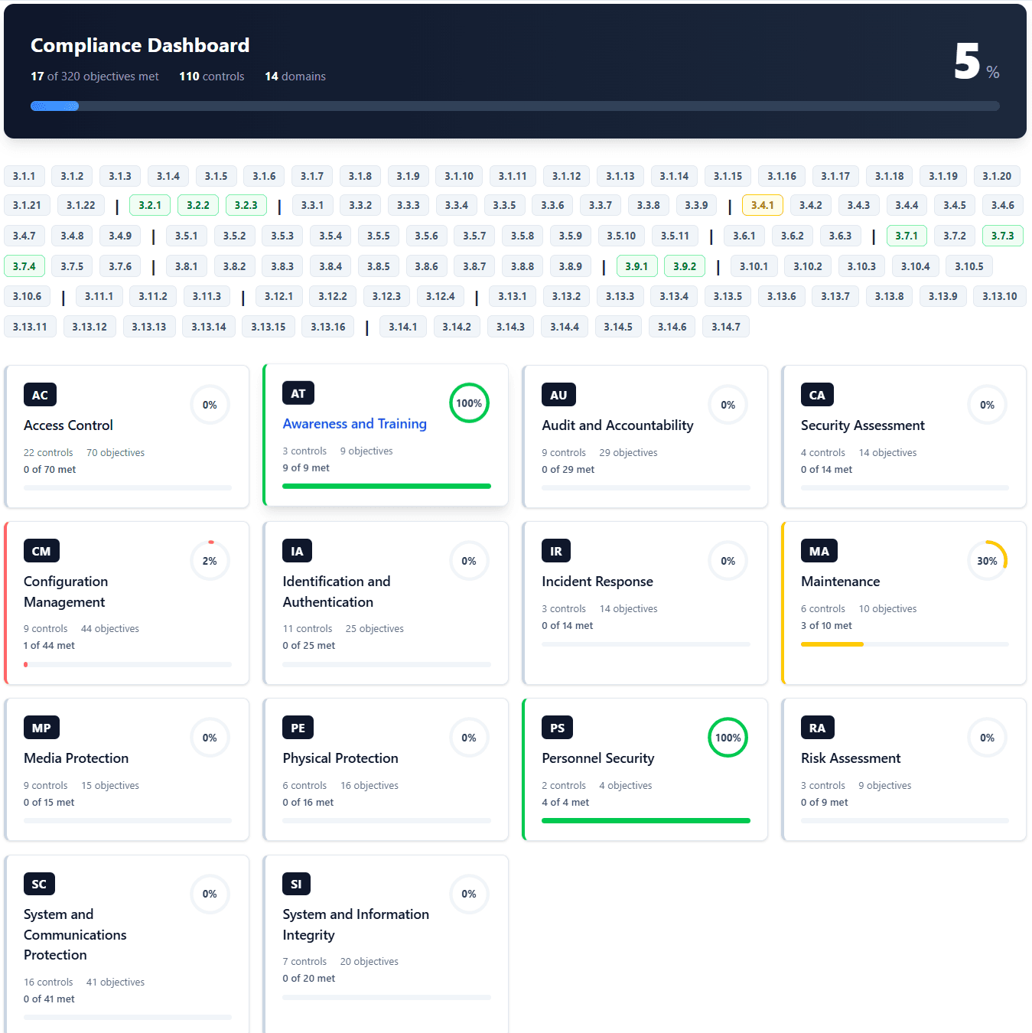Expand the Audit and Accountability card

[645, 436]
